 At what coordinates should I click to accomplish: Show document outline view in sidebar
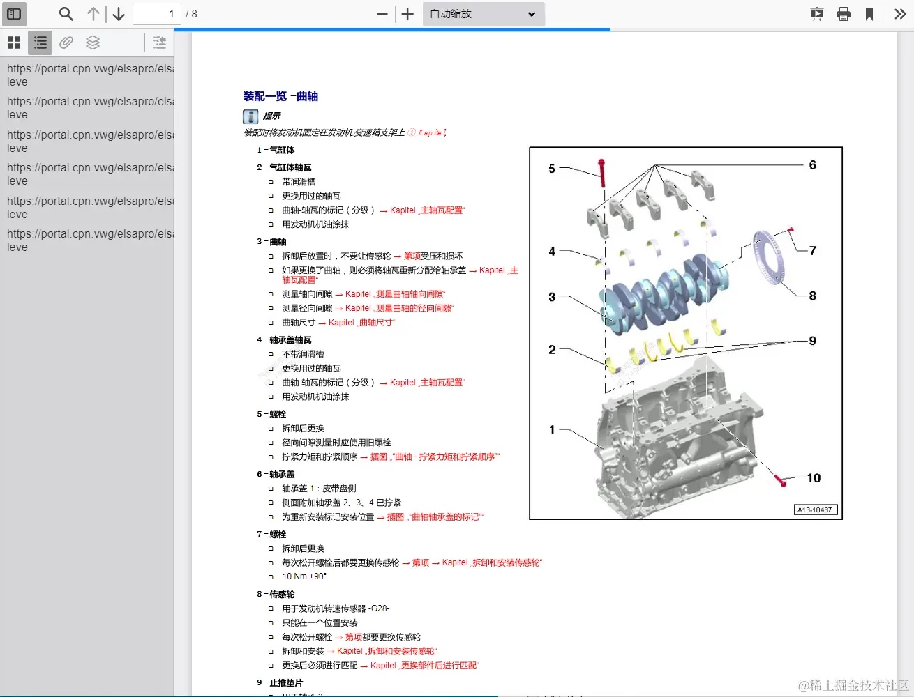point(40,43)
